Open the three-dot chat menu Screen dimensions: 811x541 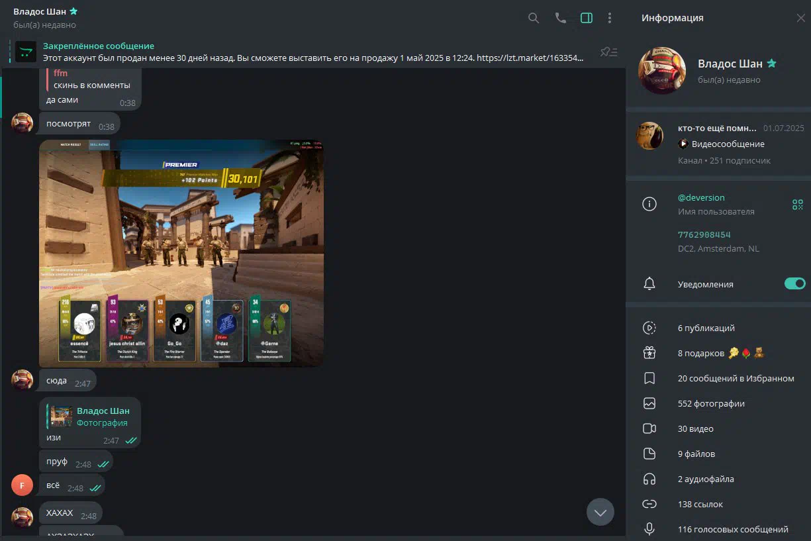[610, 18]
